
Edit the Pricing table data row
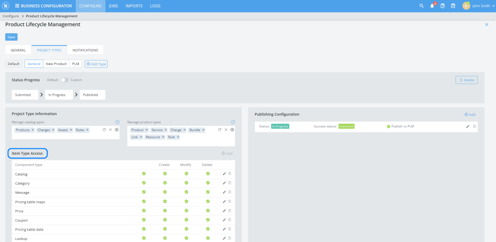(224, 229)
